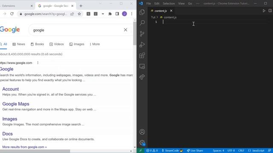Open More results from google.com
Image resolution: width=273 pixels, height=153 pixels.
[25, 147]
